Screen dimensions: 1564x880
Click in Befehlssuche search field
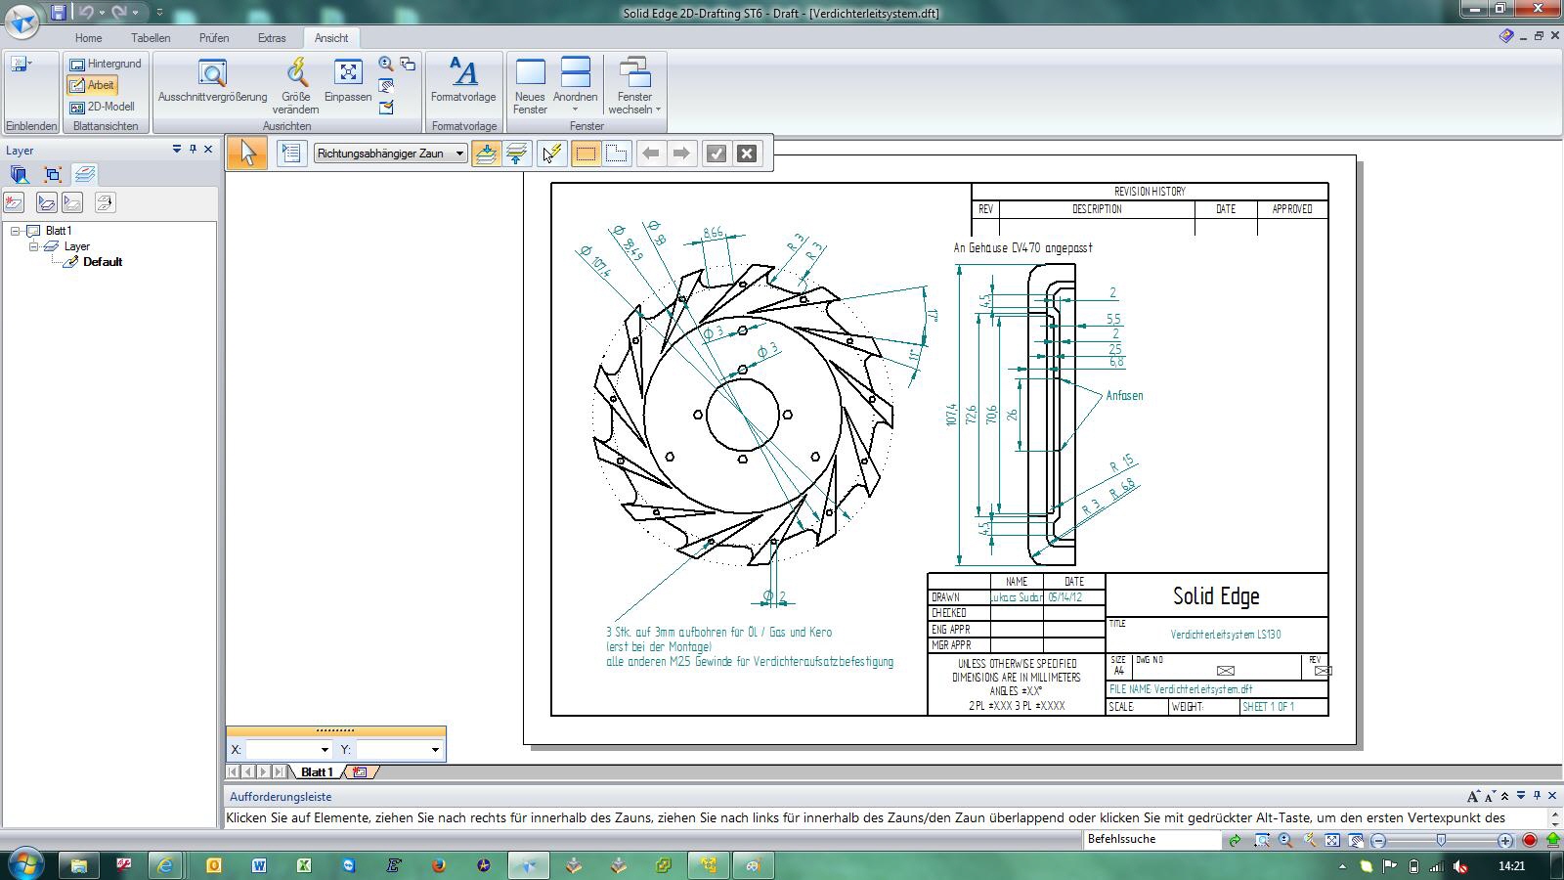(1153, 840)
